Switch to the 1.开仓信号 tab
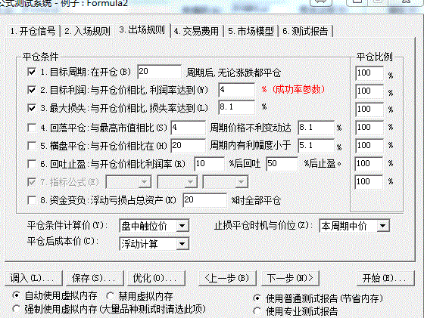 33,31
